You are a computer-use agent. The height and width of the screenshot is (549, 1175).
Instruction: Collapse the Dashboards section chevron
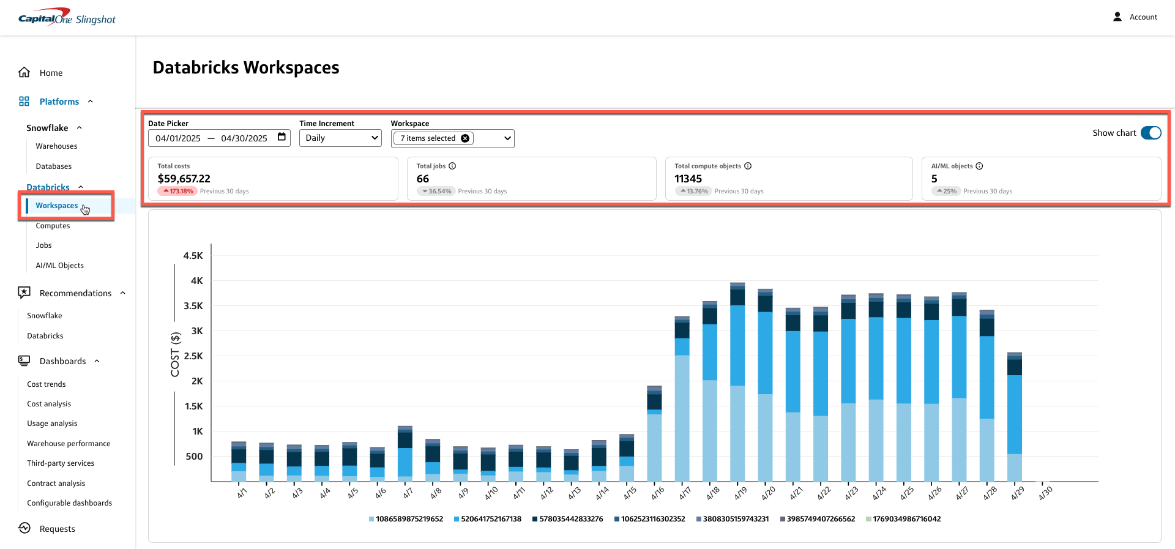(97, 361)
